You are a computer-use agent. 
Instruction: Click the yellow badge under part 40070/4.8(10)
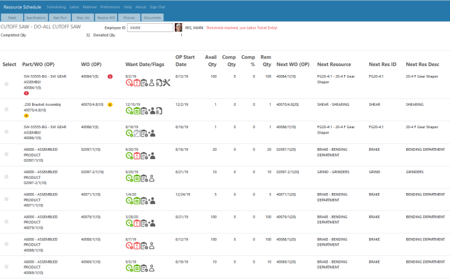pyautogui.click(x=26, y=115)
